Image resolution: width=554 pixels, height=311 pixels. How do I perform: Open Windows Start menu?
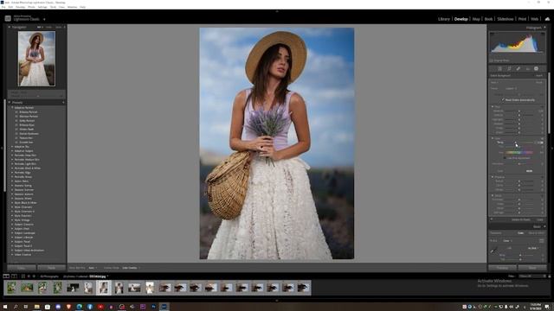tap(5, 307)
